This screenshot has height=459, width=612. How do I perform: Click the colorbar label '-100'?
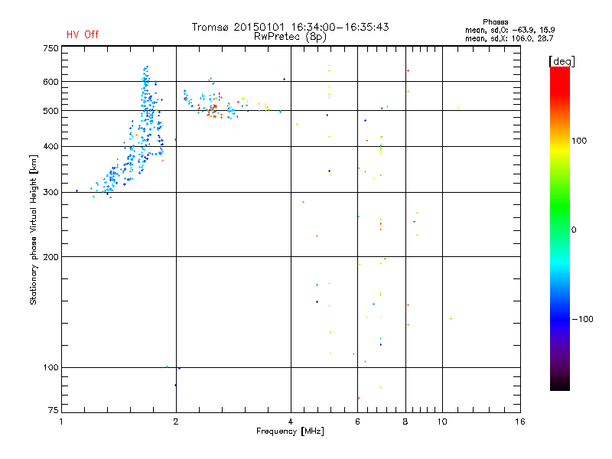(x=582, y=319)
